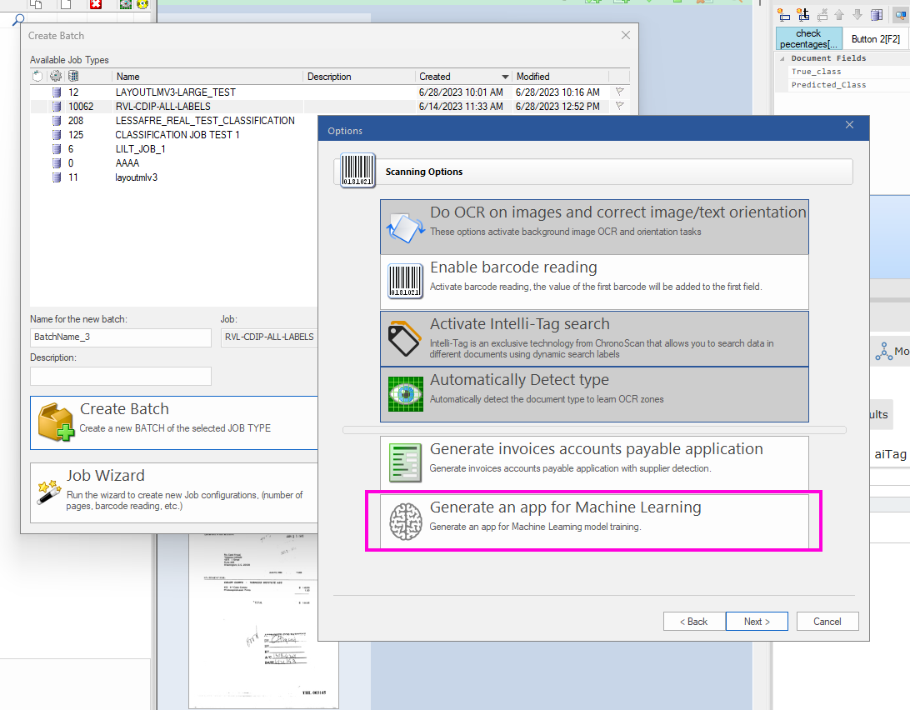Click the move field up arrow
The height and width of the screenshot is (710, 910).
click(x=839, y=15)
